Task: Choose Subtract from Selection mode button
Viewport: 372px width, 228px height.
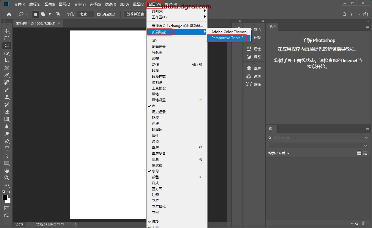Action: point(50,14)
